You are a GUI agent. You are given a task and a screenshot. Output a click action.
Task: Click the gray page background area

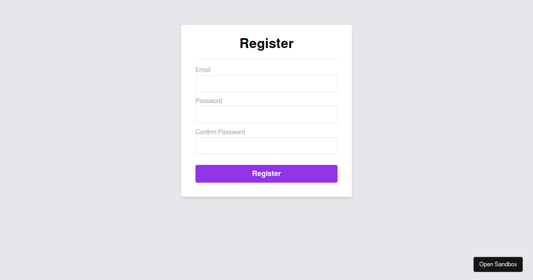(67, 133)
